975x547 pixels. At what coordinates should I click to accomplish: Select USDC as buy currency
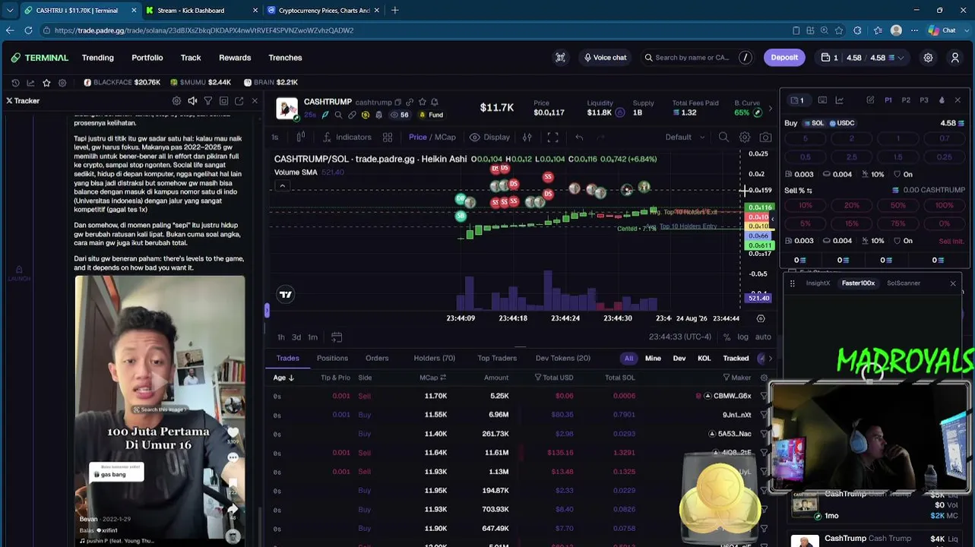(842, 123)
